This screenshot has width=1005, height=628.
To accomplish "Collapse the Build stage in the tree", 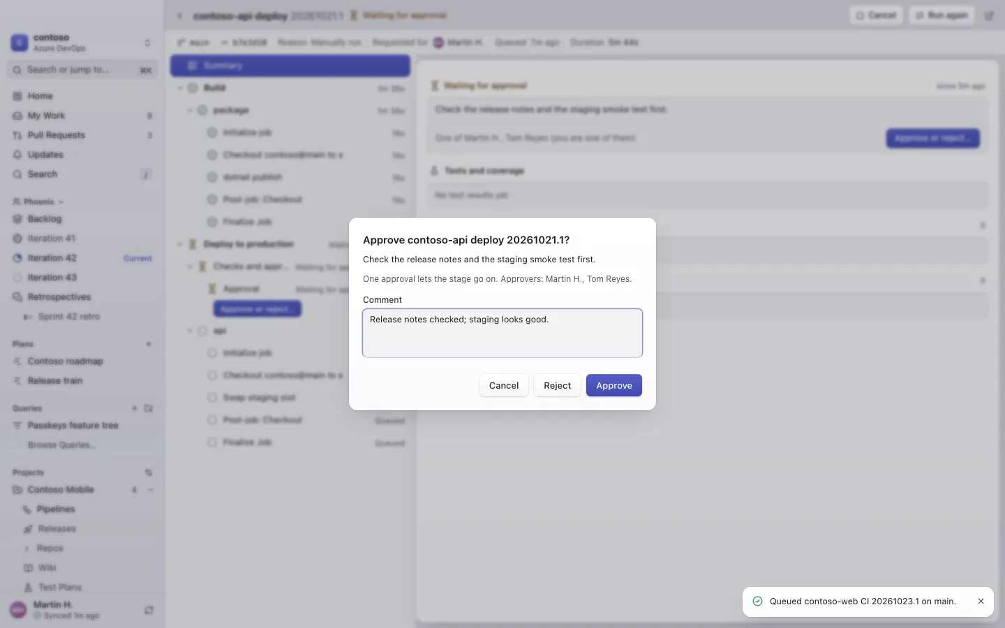I will click(180, 88).
